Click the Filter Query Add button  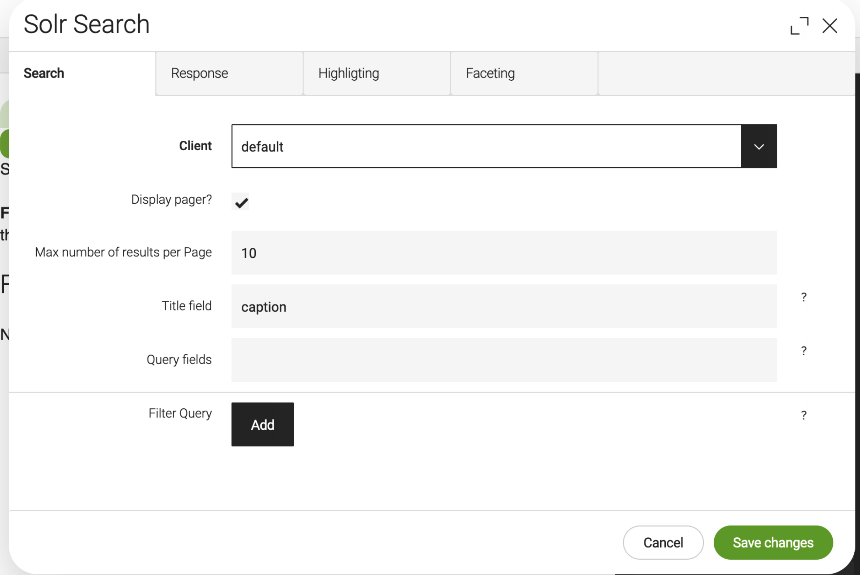tap(262, 424)
